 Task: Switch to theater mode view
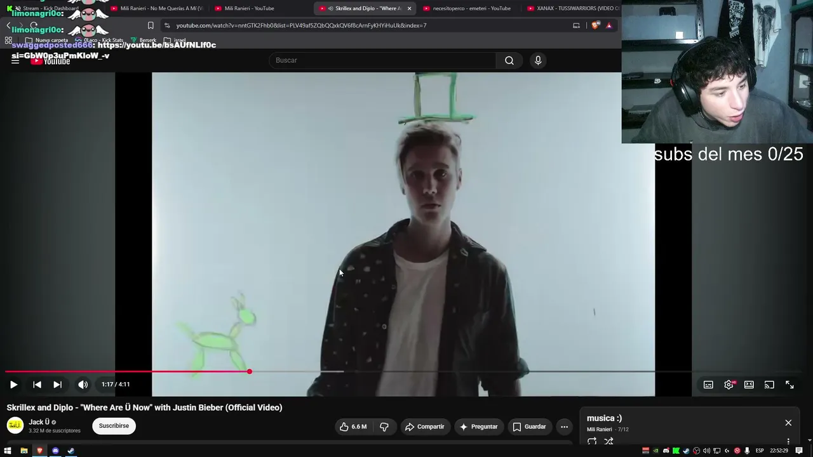pyautogui.click(x=749, y=385)
